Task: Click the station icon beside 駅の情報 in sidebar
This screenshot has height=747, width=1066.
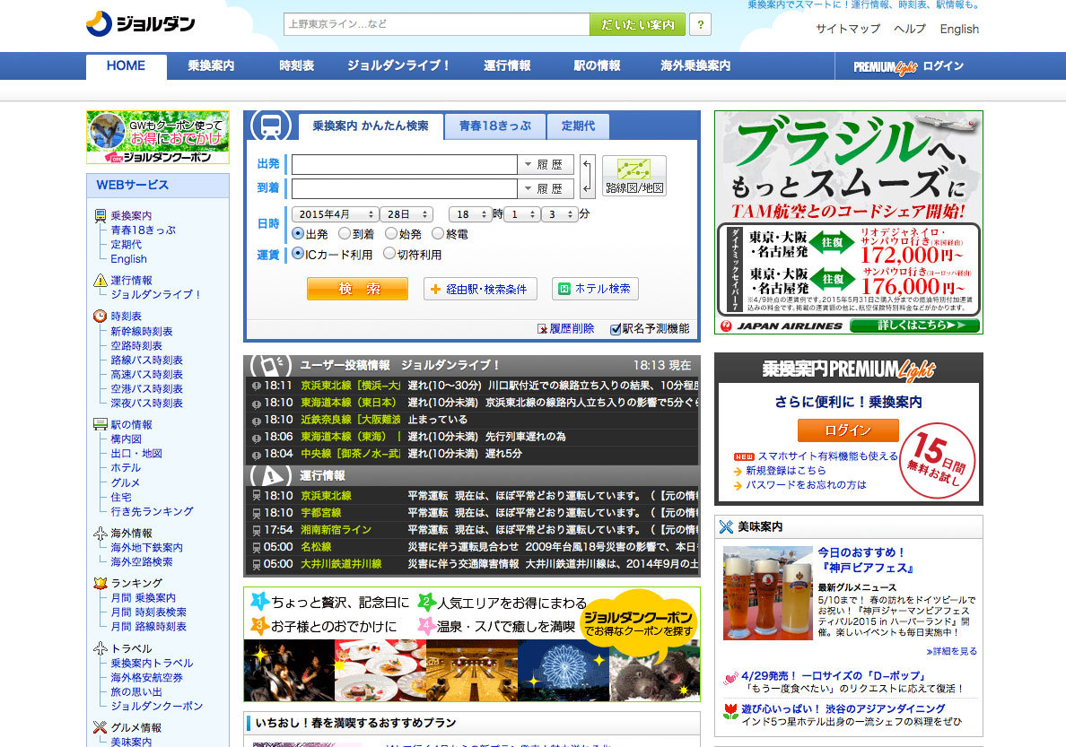Action: pos(100,424)
